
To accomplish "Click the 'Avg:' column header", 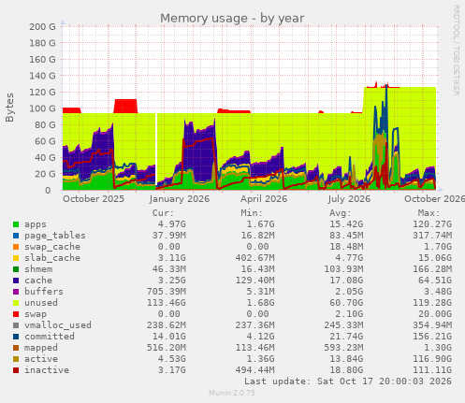I will tap(341, 213).
